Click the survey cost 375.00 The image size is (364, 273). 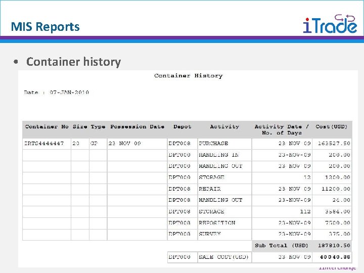pyautogui.click(x=339, y=234)
